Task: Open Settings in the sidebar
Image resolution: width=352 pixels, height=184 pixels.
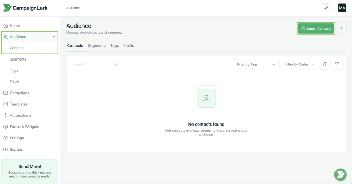Action: (x=17, y=138)
